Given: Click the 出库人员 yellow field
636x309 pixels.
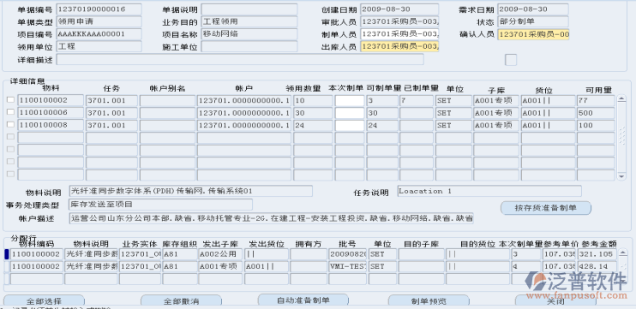Looking at the screenshot, I should (x=399, y=46).
